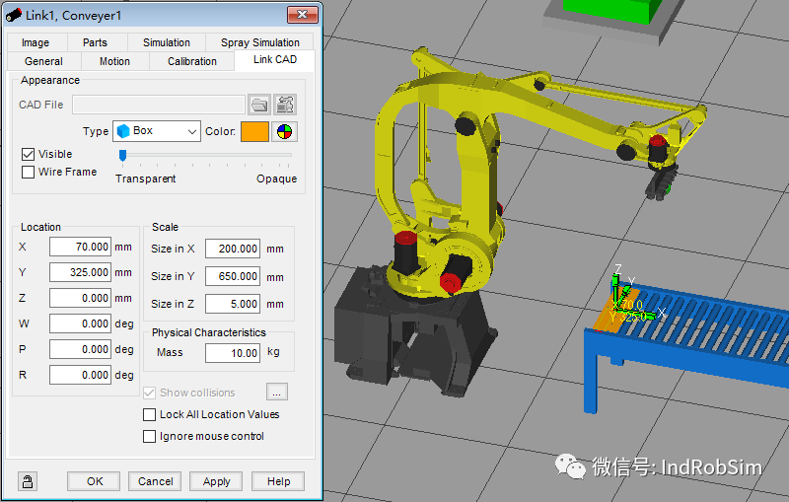The height and width of the screenshot is (502, 789).
Task: Click the transparency slider handle
Action: [x=122, y=156]
